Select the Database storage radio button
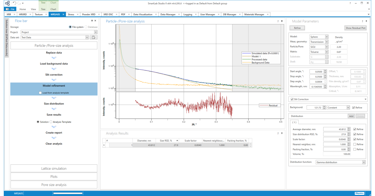Image resolution: width=375 pixels, height=196 pixels. [x=86, y=27]
